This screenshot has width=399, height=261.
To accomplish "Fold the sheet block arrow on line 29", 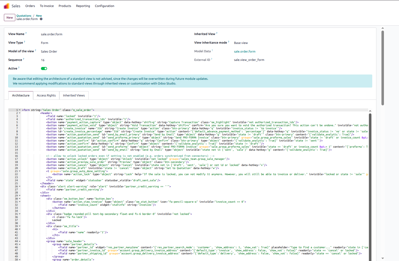I will coord(20,196).
